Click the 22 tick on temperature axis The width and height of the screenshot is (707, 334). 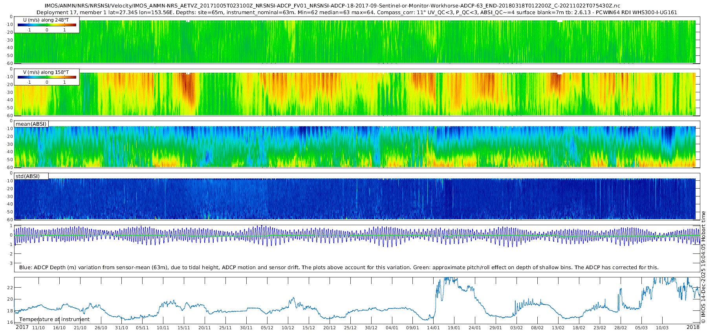(x=10, y=288)
